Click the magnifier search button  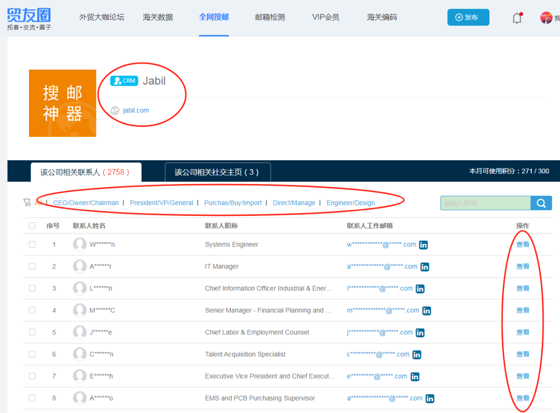pyautogui.click(x=541, y=203)
